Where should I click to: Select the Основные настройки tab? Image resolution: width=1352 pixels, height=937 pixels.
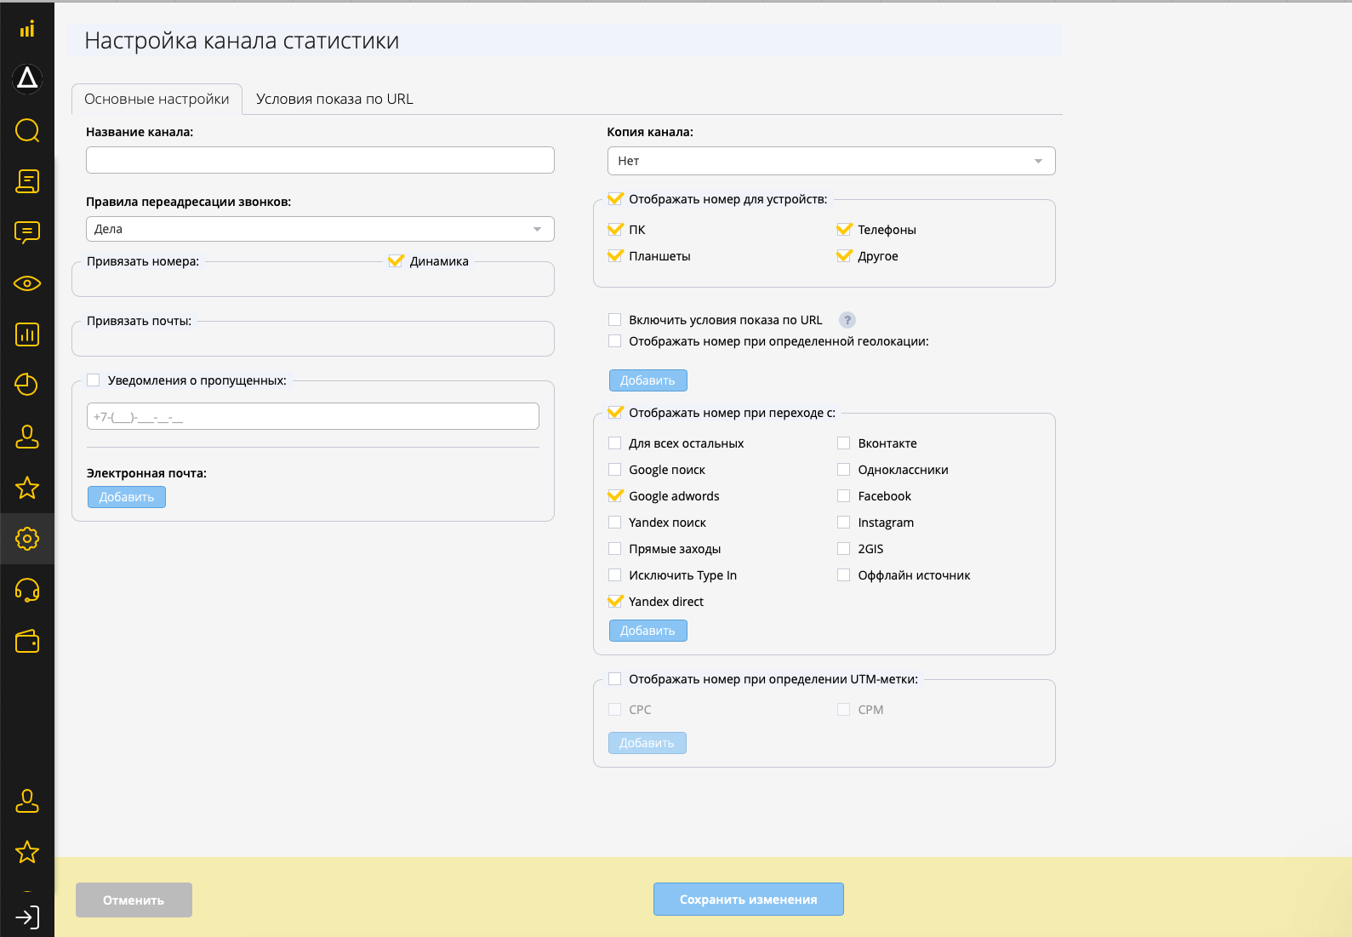click(x=157, y=99)
